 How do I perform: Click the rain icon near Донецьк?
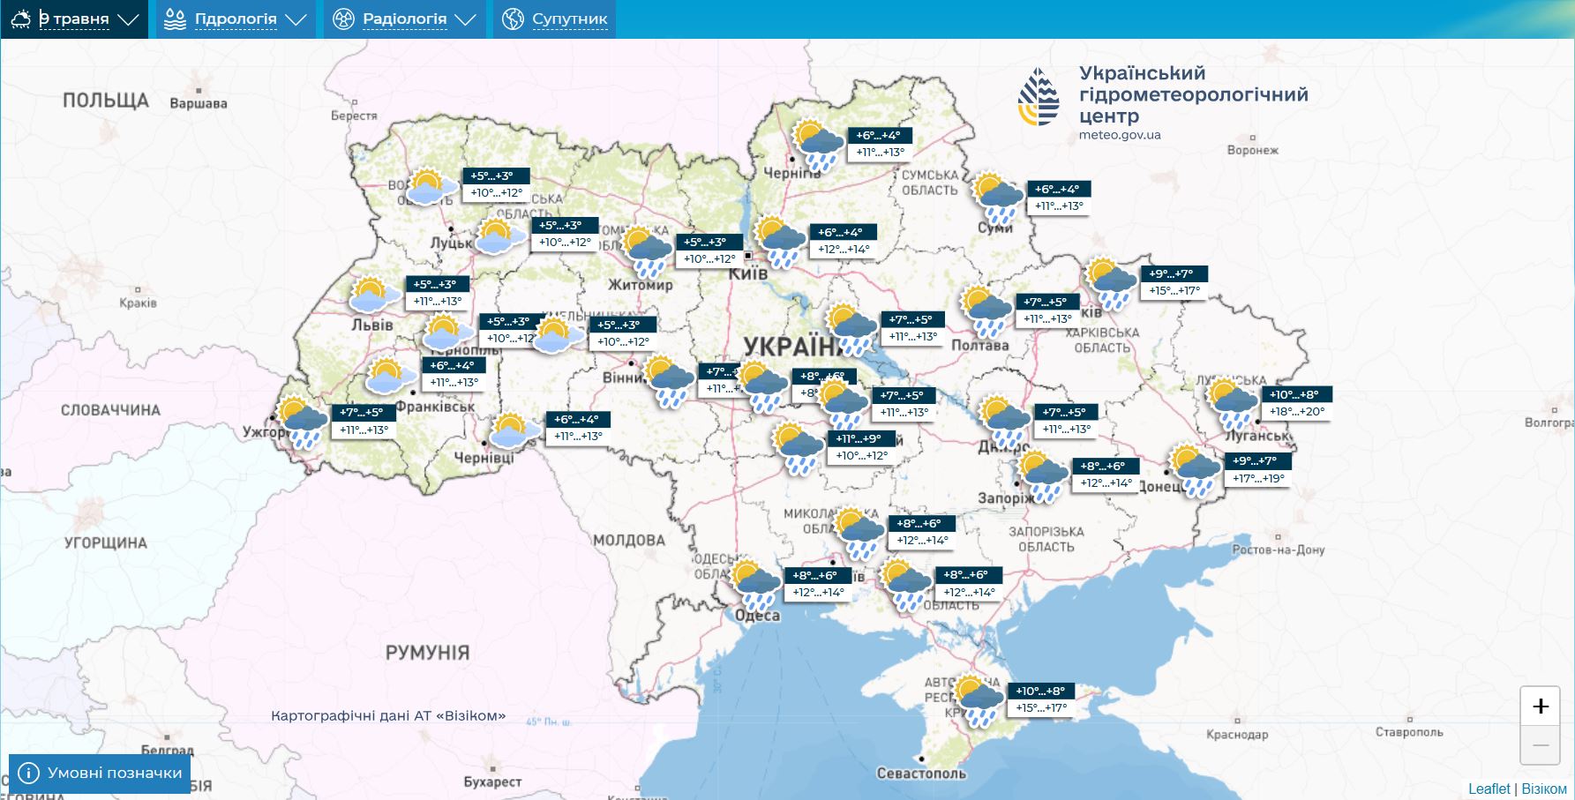pos(1196,470)
